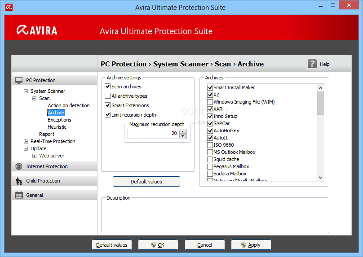Select Exceptions tree item

59,120
